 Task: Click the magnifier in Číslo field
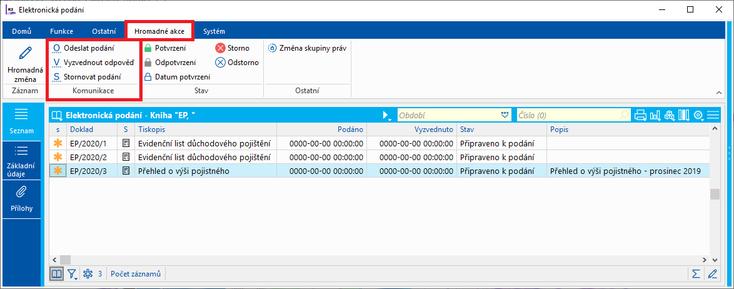click(625, 115)
